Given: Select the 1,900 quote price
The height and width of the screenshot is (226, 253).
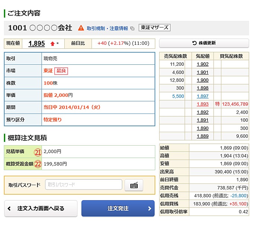Looking at the screenshot, I should click(202, 80).
